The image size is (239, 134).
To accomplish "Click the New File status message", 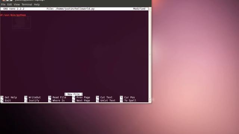I will (x=74, y=94).
